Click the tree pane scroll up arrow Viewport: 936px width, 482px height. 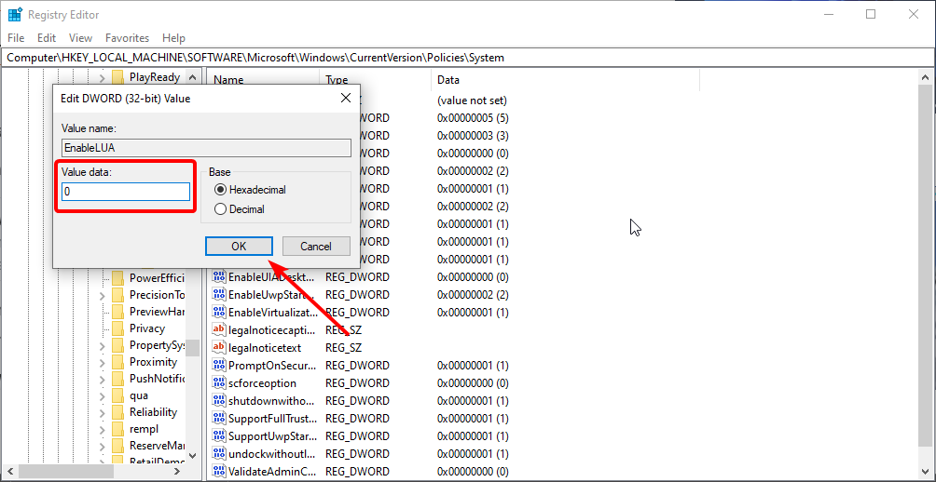tap(192, 77)
